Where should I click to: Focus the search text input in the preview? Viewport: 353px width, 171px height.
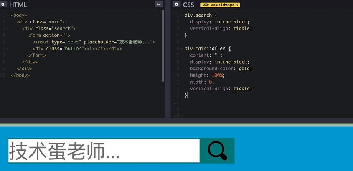point(104,151)
